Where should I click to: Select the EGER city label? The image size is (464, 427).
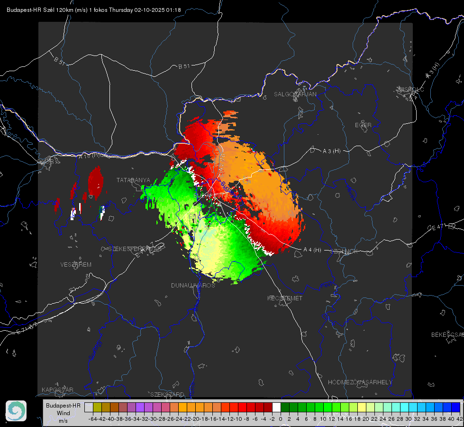(363, 125)
